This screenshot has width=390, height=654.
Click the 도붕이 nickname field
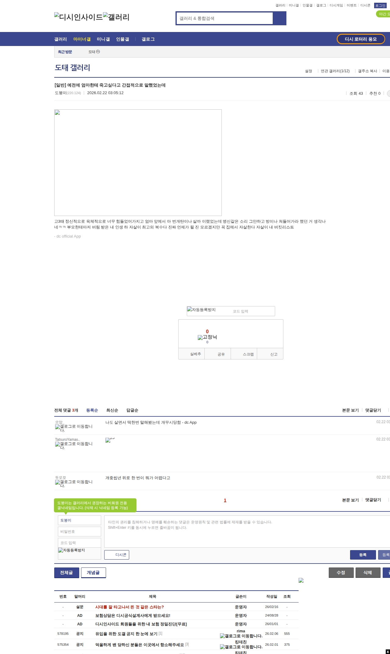click(x=80, y=520)
